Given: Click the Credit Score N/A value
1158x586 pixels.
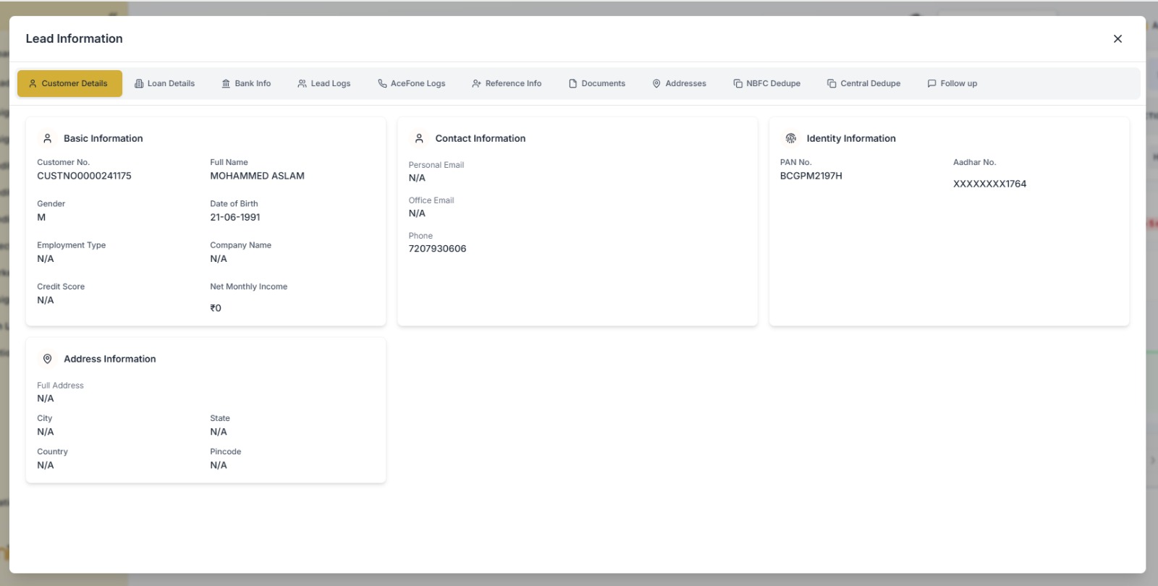Looking at the screenshot, I should point(46,300).
